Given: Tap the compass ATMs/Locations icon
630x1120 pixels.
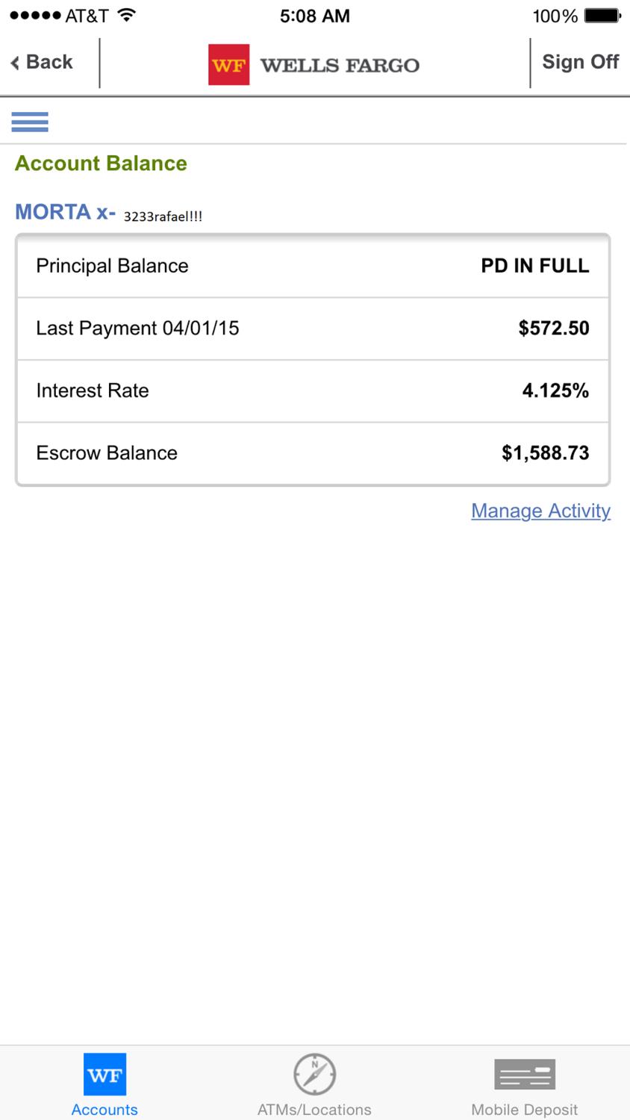Looking at the screenshot, I should (x=314, y=1074).
